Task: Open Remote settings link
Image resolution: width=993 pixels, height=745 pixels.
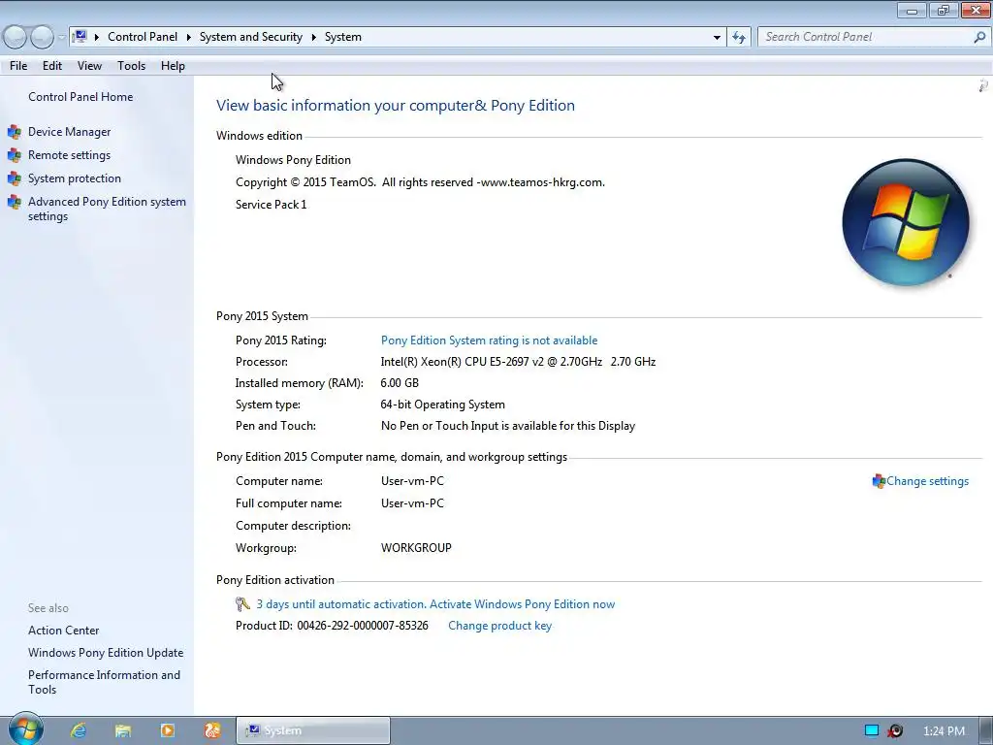Action: coord(69,155)
